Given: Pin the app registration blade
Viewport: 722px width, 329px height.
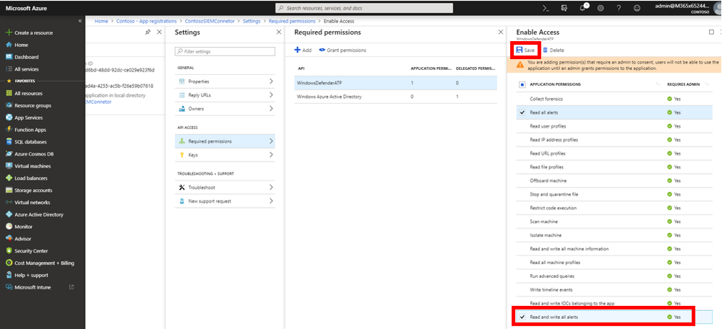Looking at the screenshot, I should pyautogui.click(x=147, y=32).
